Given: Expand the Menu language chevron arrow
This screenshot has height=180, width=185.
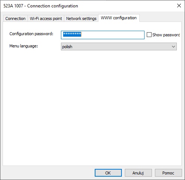Looking at the screenshot, I should pyautogui.click(x=173, y=47).
